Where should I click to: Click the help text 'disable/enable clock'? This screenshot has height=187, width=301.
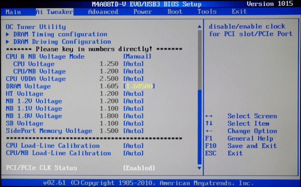[247, 26]
